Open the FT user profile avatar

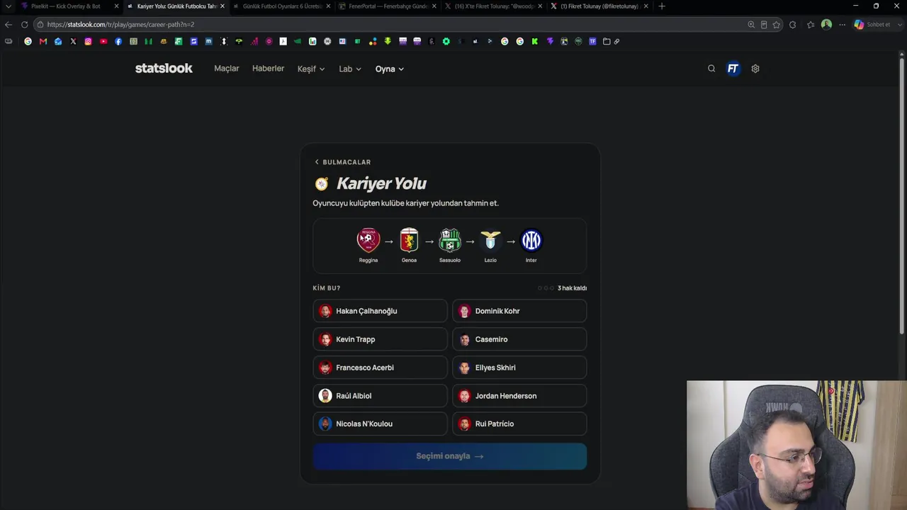coord(733,69)
